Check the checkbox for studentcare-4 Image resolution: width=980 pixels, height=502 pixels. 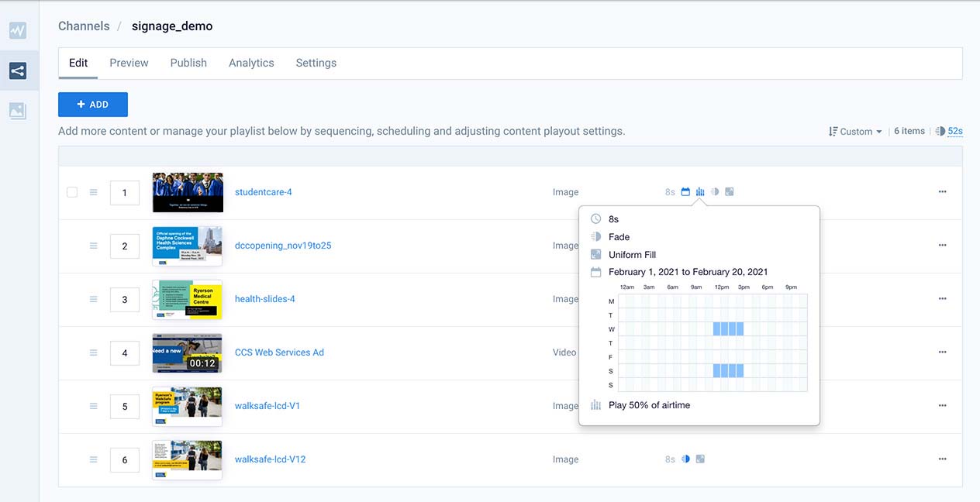click(x=72, y=192)
